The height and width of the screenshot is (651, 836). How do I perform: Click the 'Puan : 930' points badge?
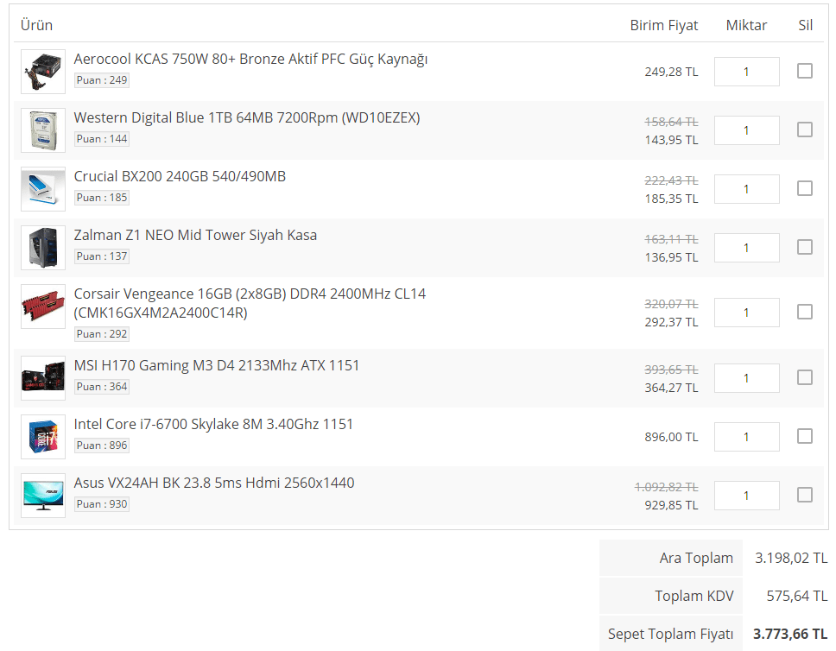[102, 504]
